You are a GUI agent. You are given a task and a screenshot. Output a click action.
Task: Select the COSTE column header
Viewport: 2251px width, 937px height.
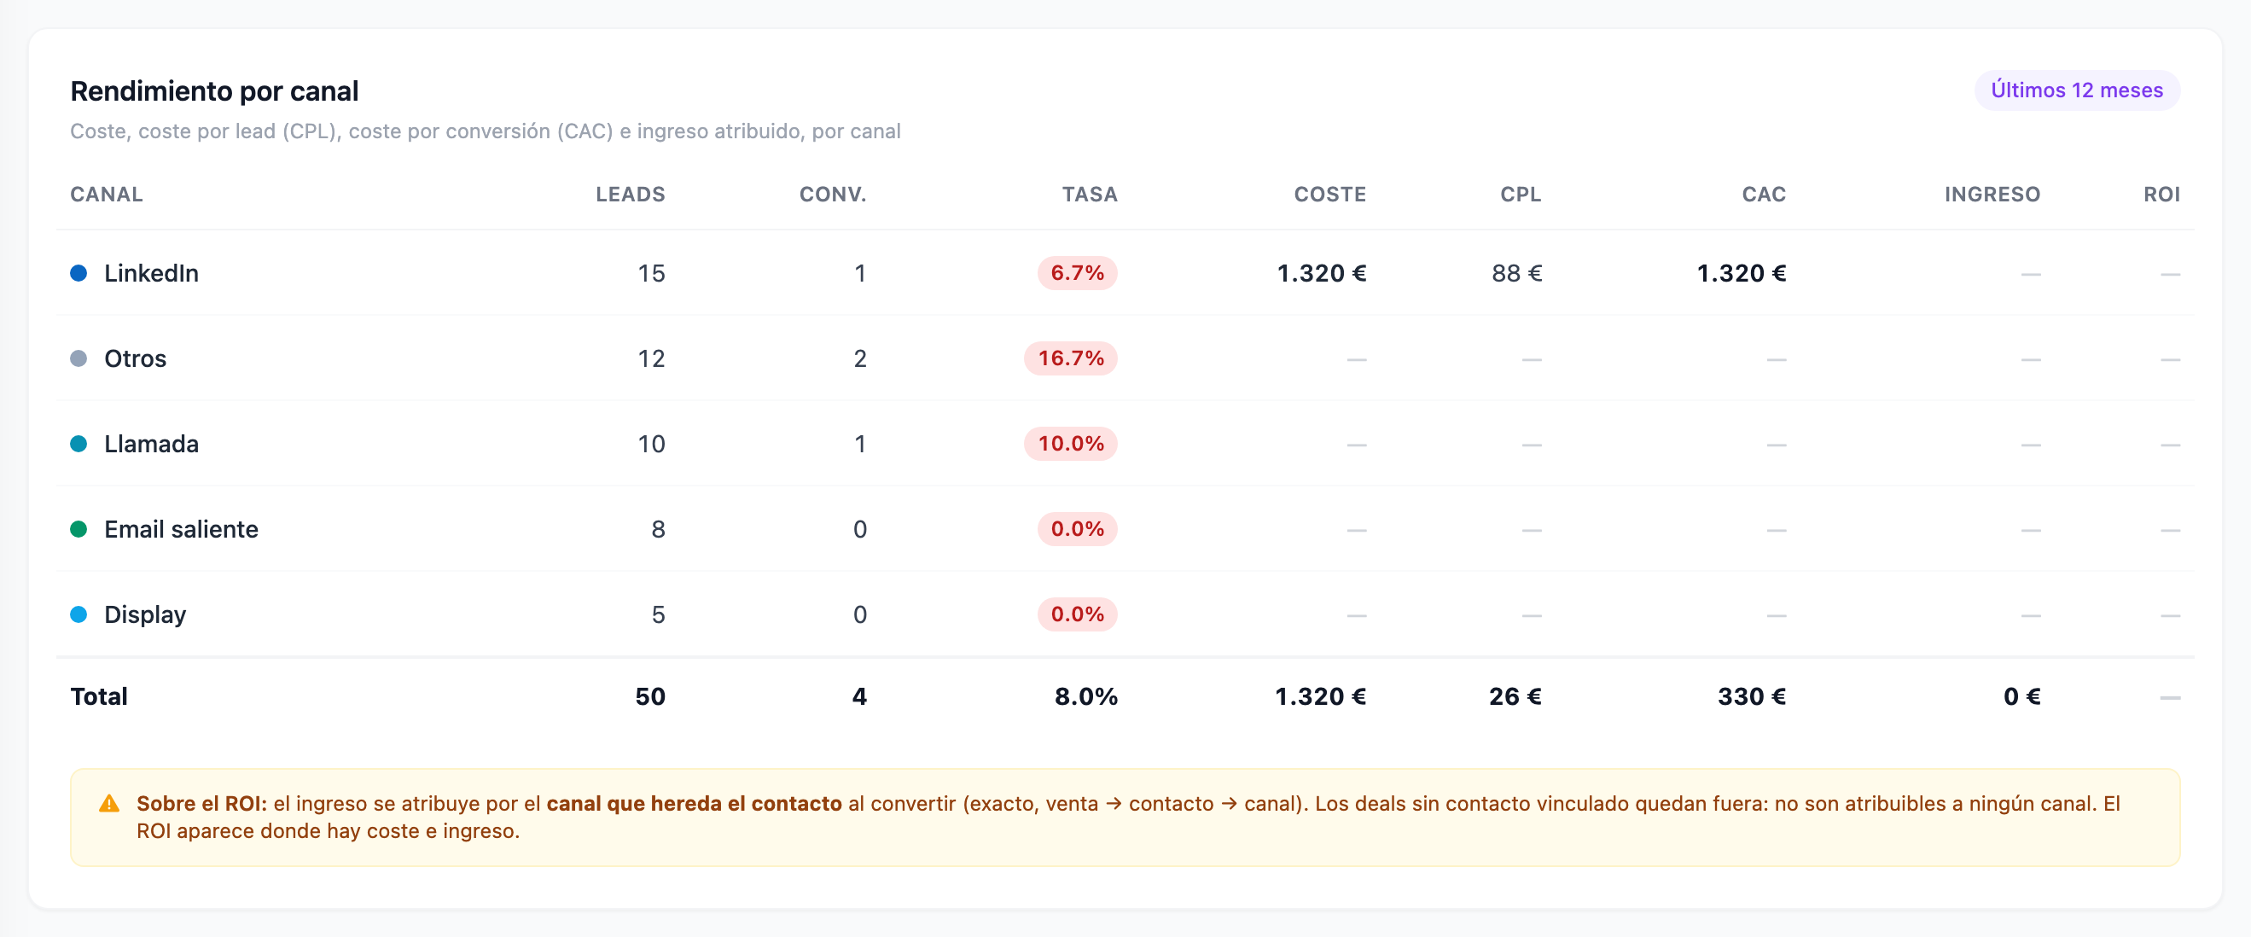[1330, 194]
